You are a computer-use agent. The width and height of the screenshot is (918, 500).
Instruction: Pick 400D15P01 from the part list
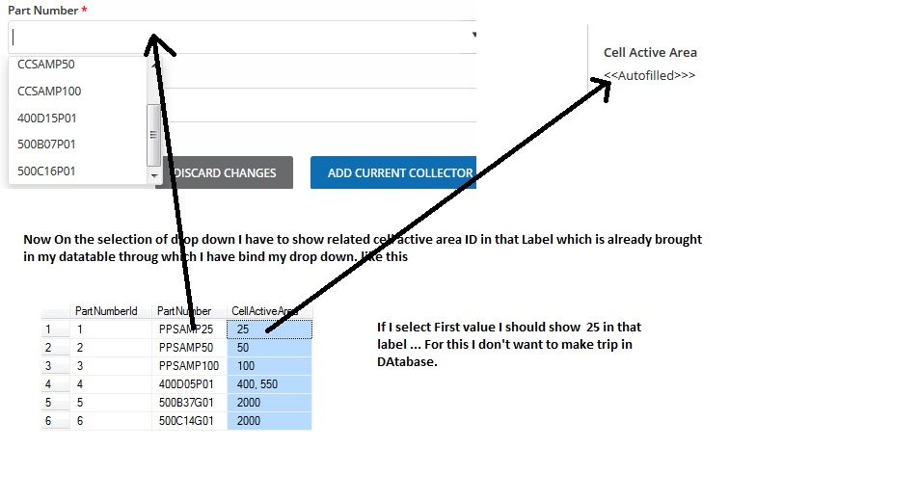pos(47,118)
